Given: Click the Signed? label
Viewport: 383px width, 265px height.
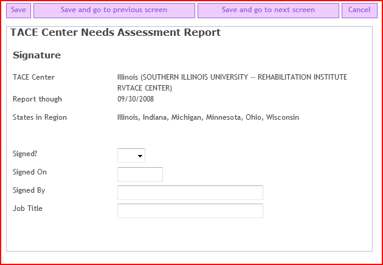Looking at the screenshot, I should (x=25, y=154).
